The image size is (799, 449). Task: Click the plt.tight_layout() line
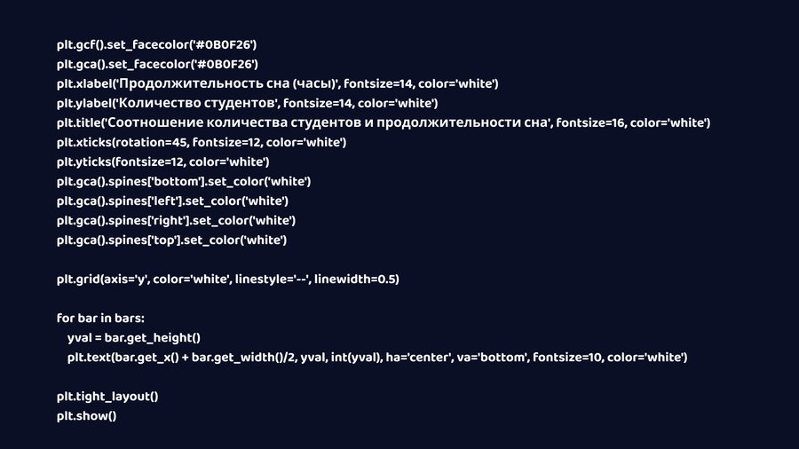[107, 397]
